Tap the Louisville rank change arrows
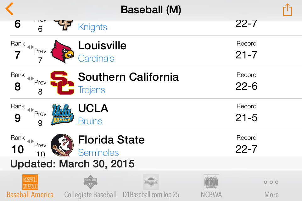Screen dimensions: 302x201 pos(31,47)
